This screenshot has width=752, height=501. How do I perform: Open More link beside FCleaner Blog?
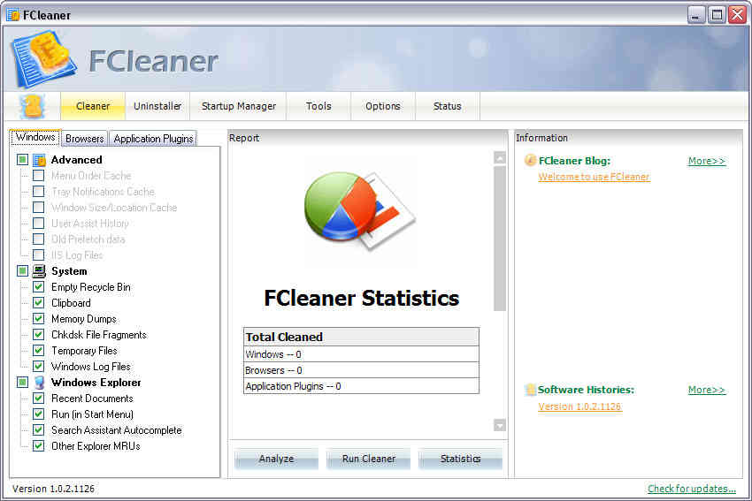[707, 161]
